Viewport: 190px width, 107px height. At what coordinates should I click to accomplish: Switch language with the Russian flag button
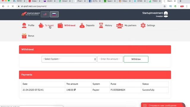click(x=54, y=14)
